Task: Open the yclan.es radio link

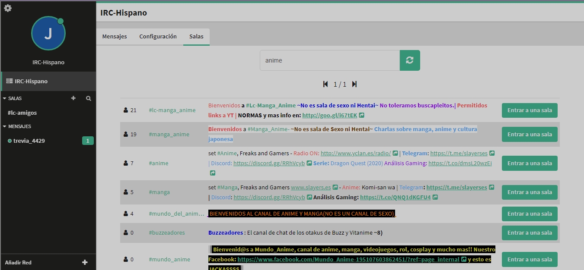Action: coord(355,153)
